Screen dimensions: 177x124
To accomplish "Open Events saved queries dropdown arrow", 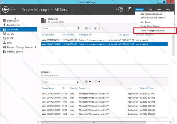I will tap(99, 82).
